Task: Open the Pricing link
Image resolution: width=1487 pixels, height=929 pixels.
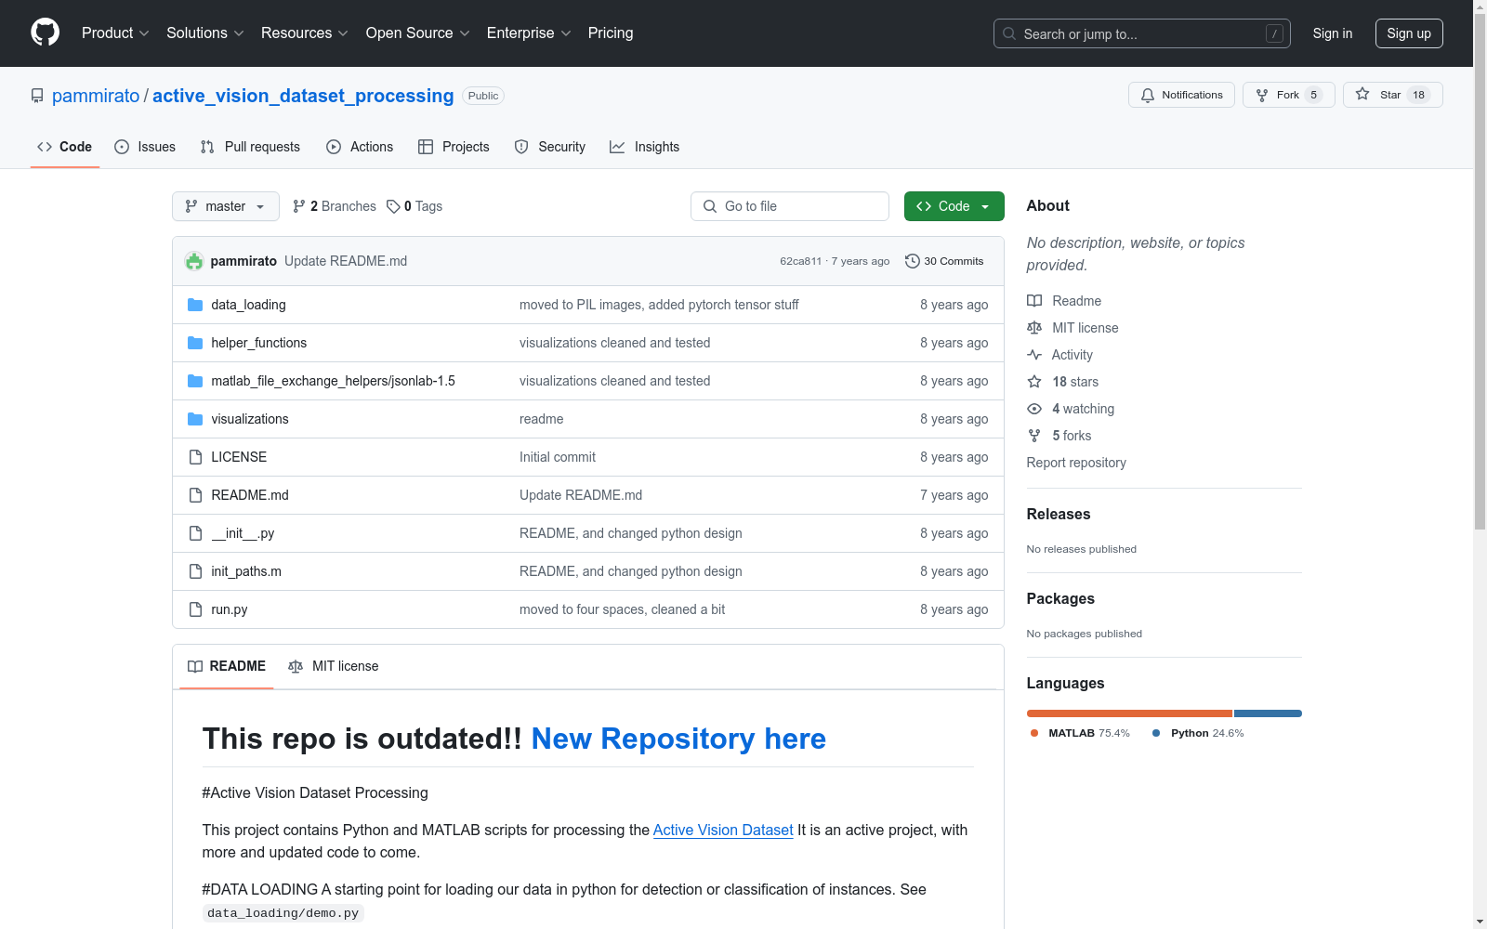Action: point(611,33)
